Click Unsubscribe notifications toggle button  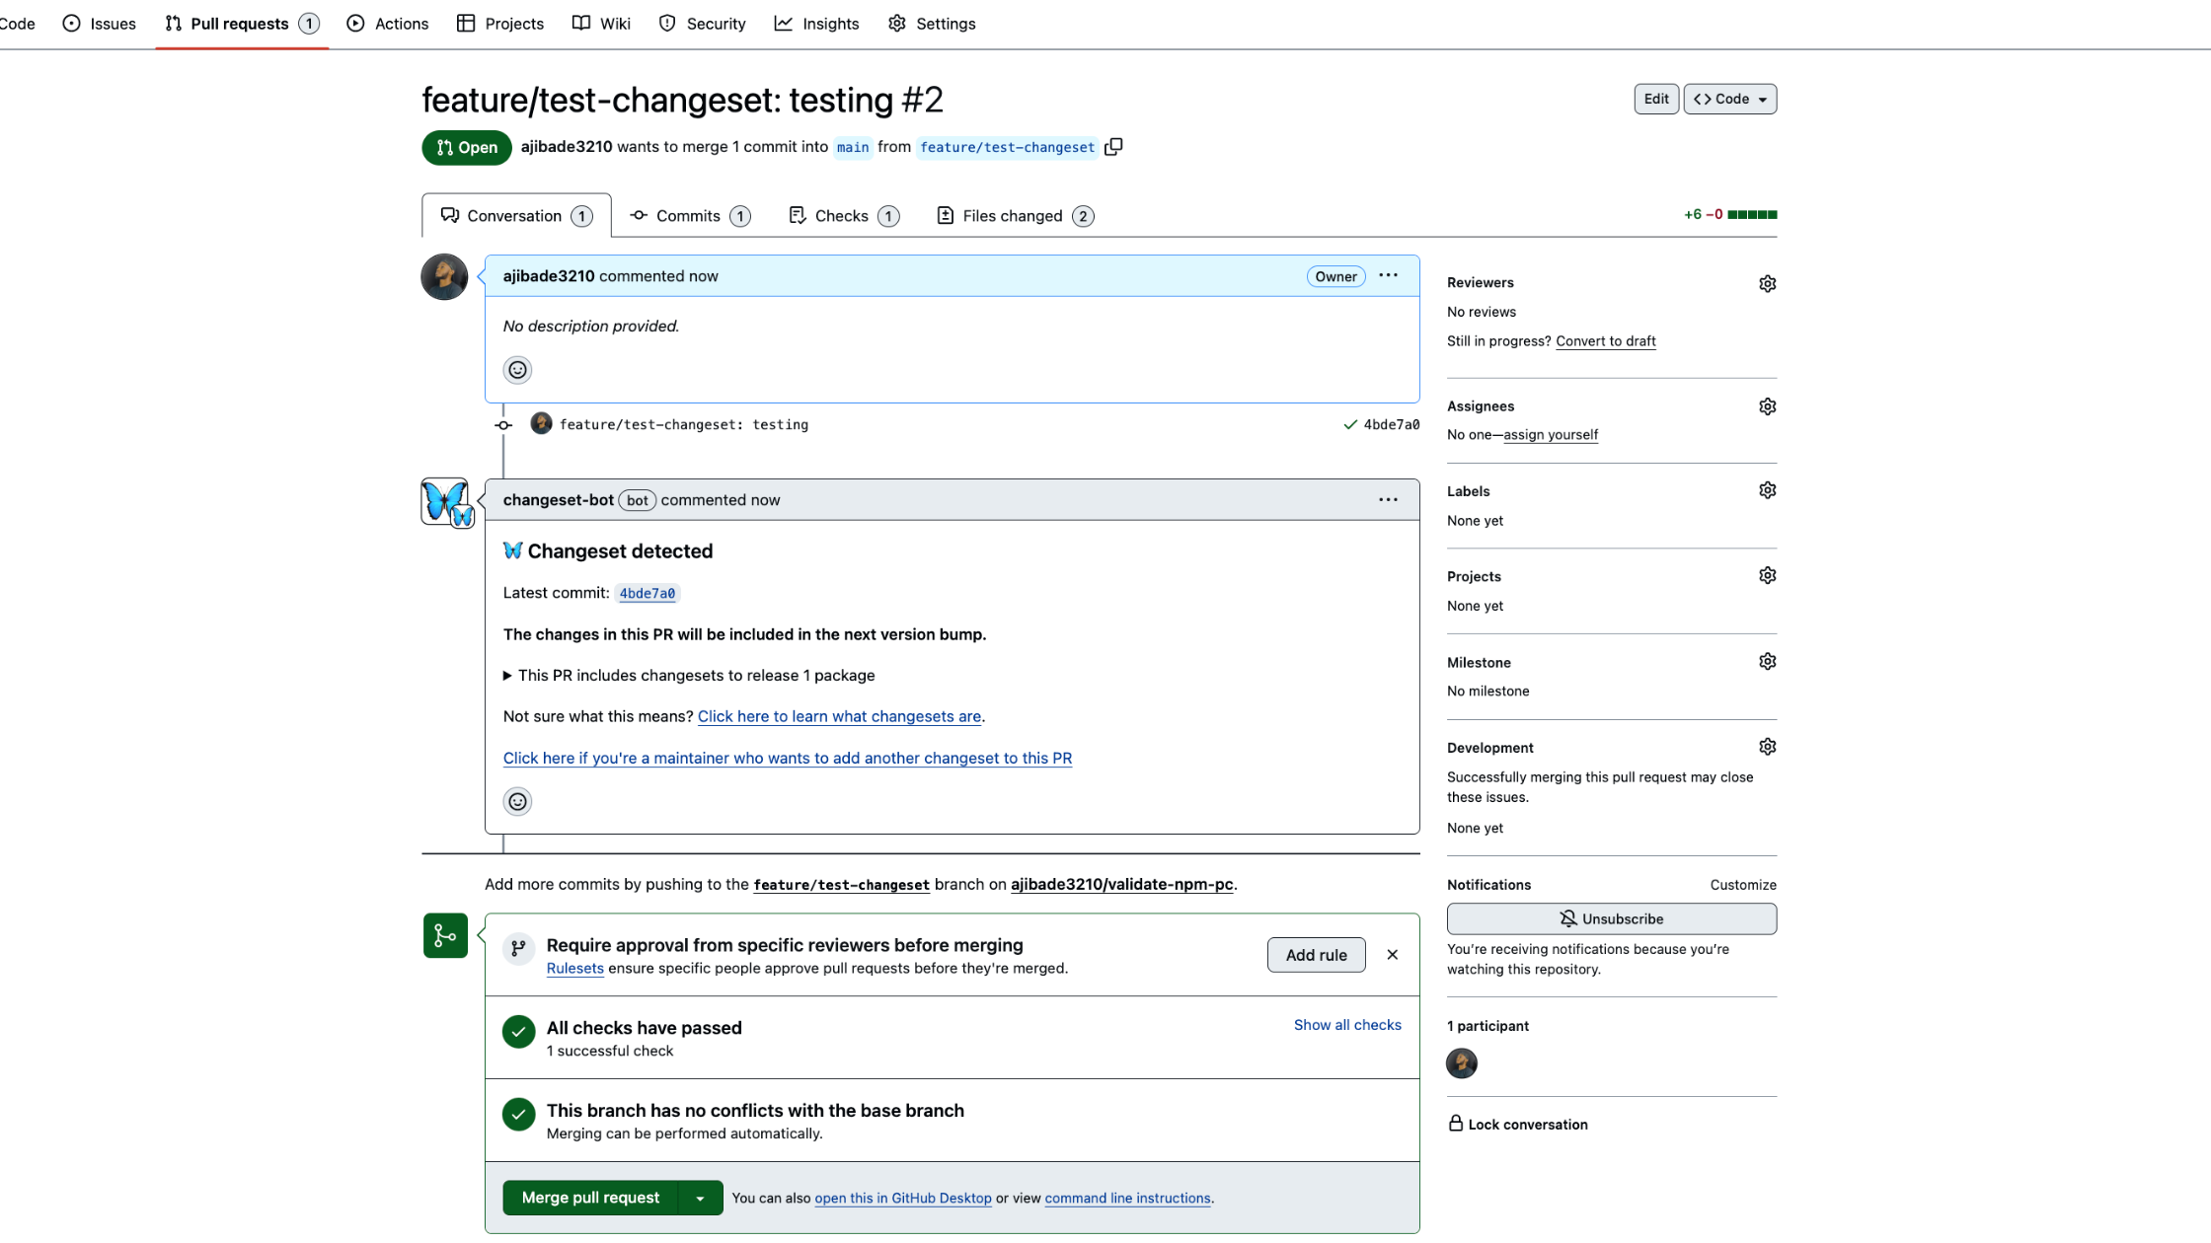coord(1611,918)
